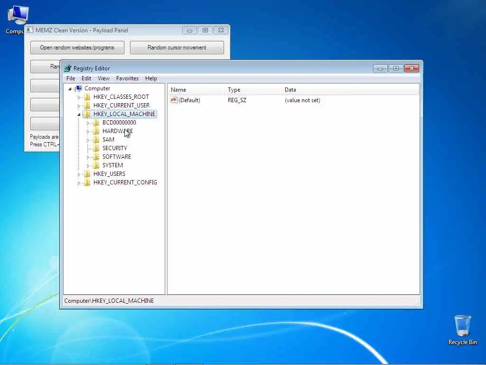Select the SOFTWARE key label
This screenshot has height=365, width=486.
(117, 157)
